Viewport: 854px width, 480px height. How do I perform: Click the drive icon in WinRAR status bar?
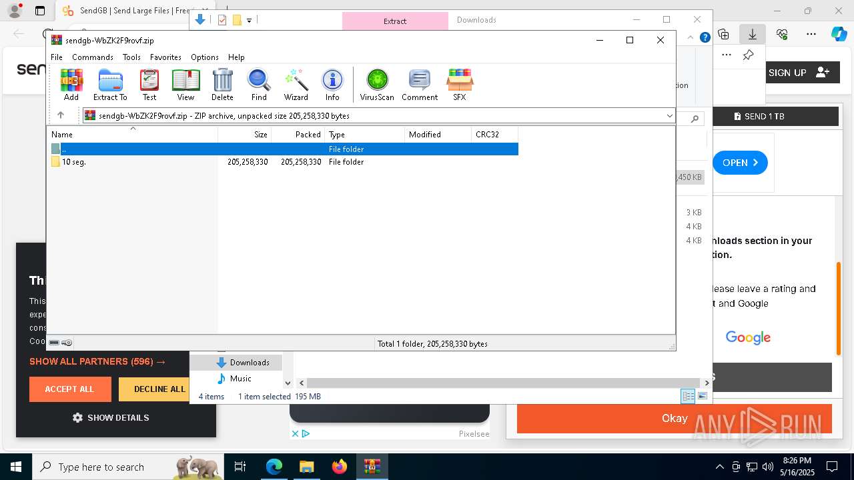(x=54, y=343)
